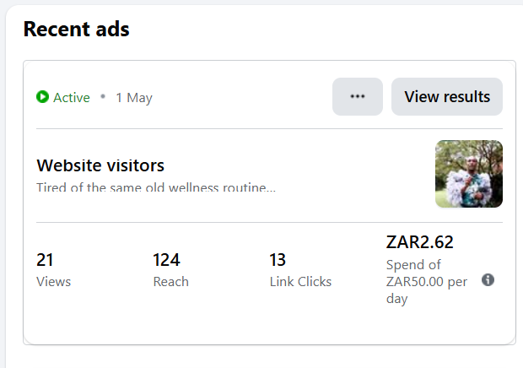This screenshot has height=368, width=523.
Task: Click the 1 May date label
Action: pos(134,98)
